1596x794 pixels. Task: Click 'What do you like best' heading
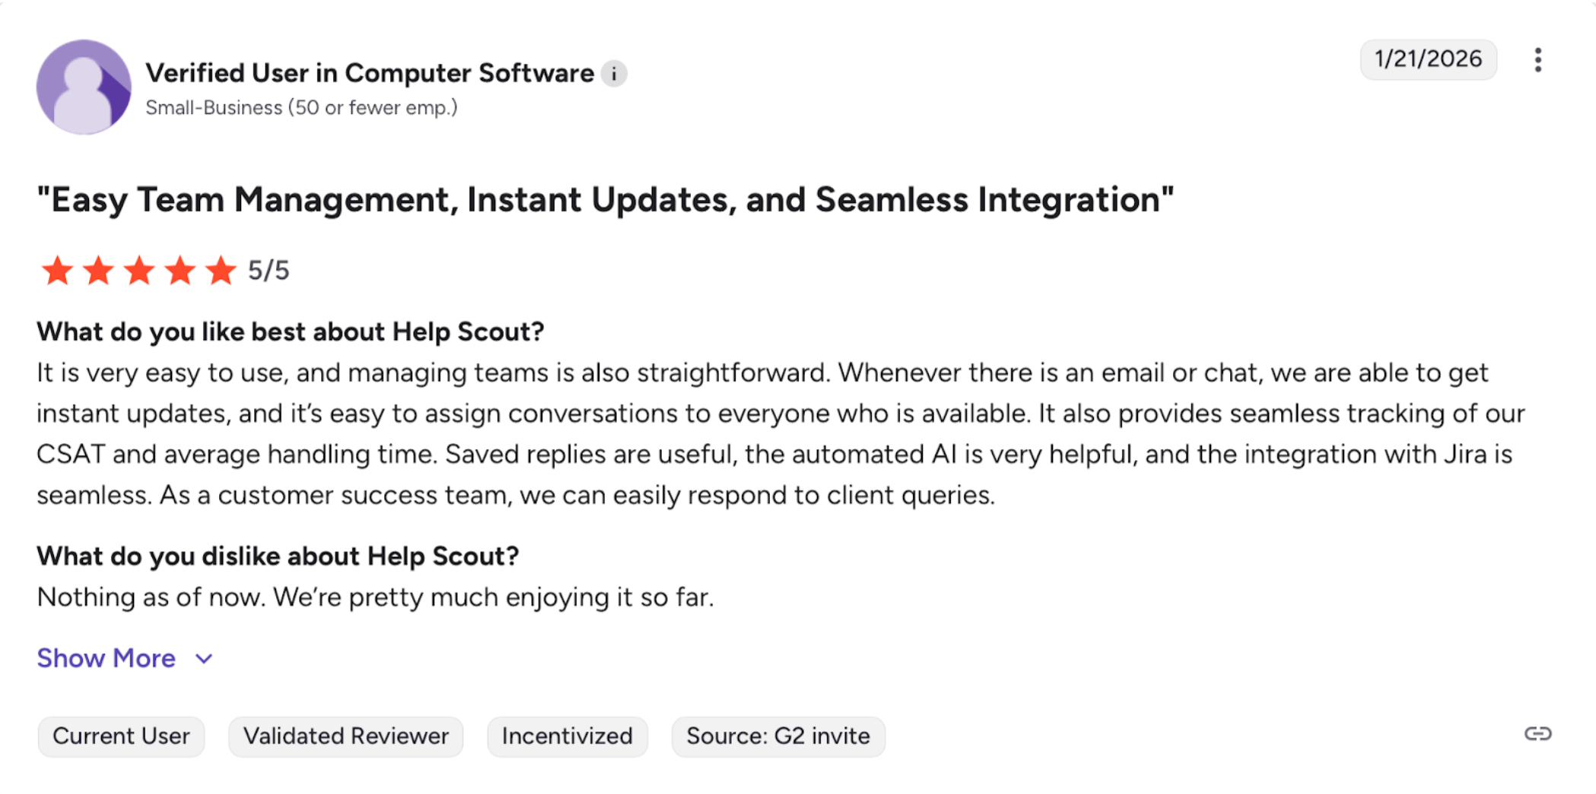[290, 332]
